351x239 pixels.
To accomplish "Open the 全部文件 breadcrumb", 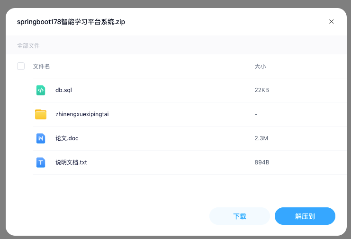I will pos(28,46).
